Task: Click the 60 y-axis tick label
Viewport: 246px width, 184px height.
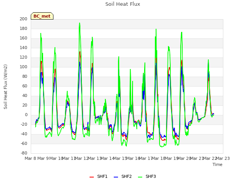Action: coord(25,86)
